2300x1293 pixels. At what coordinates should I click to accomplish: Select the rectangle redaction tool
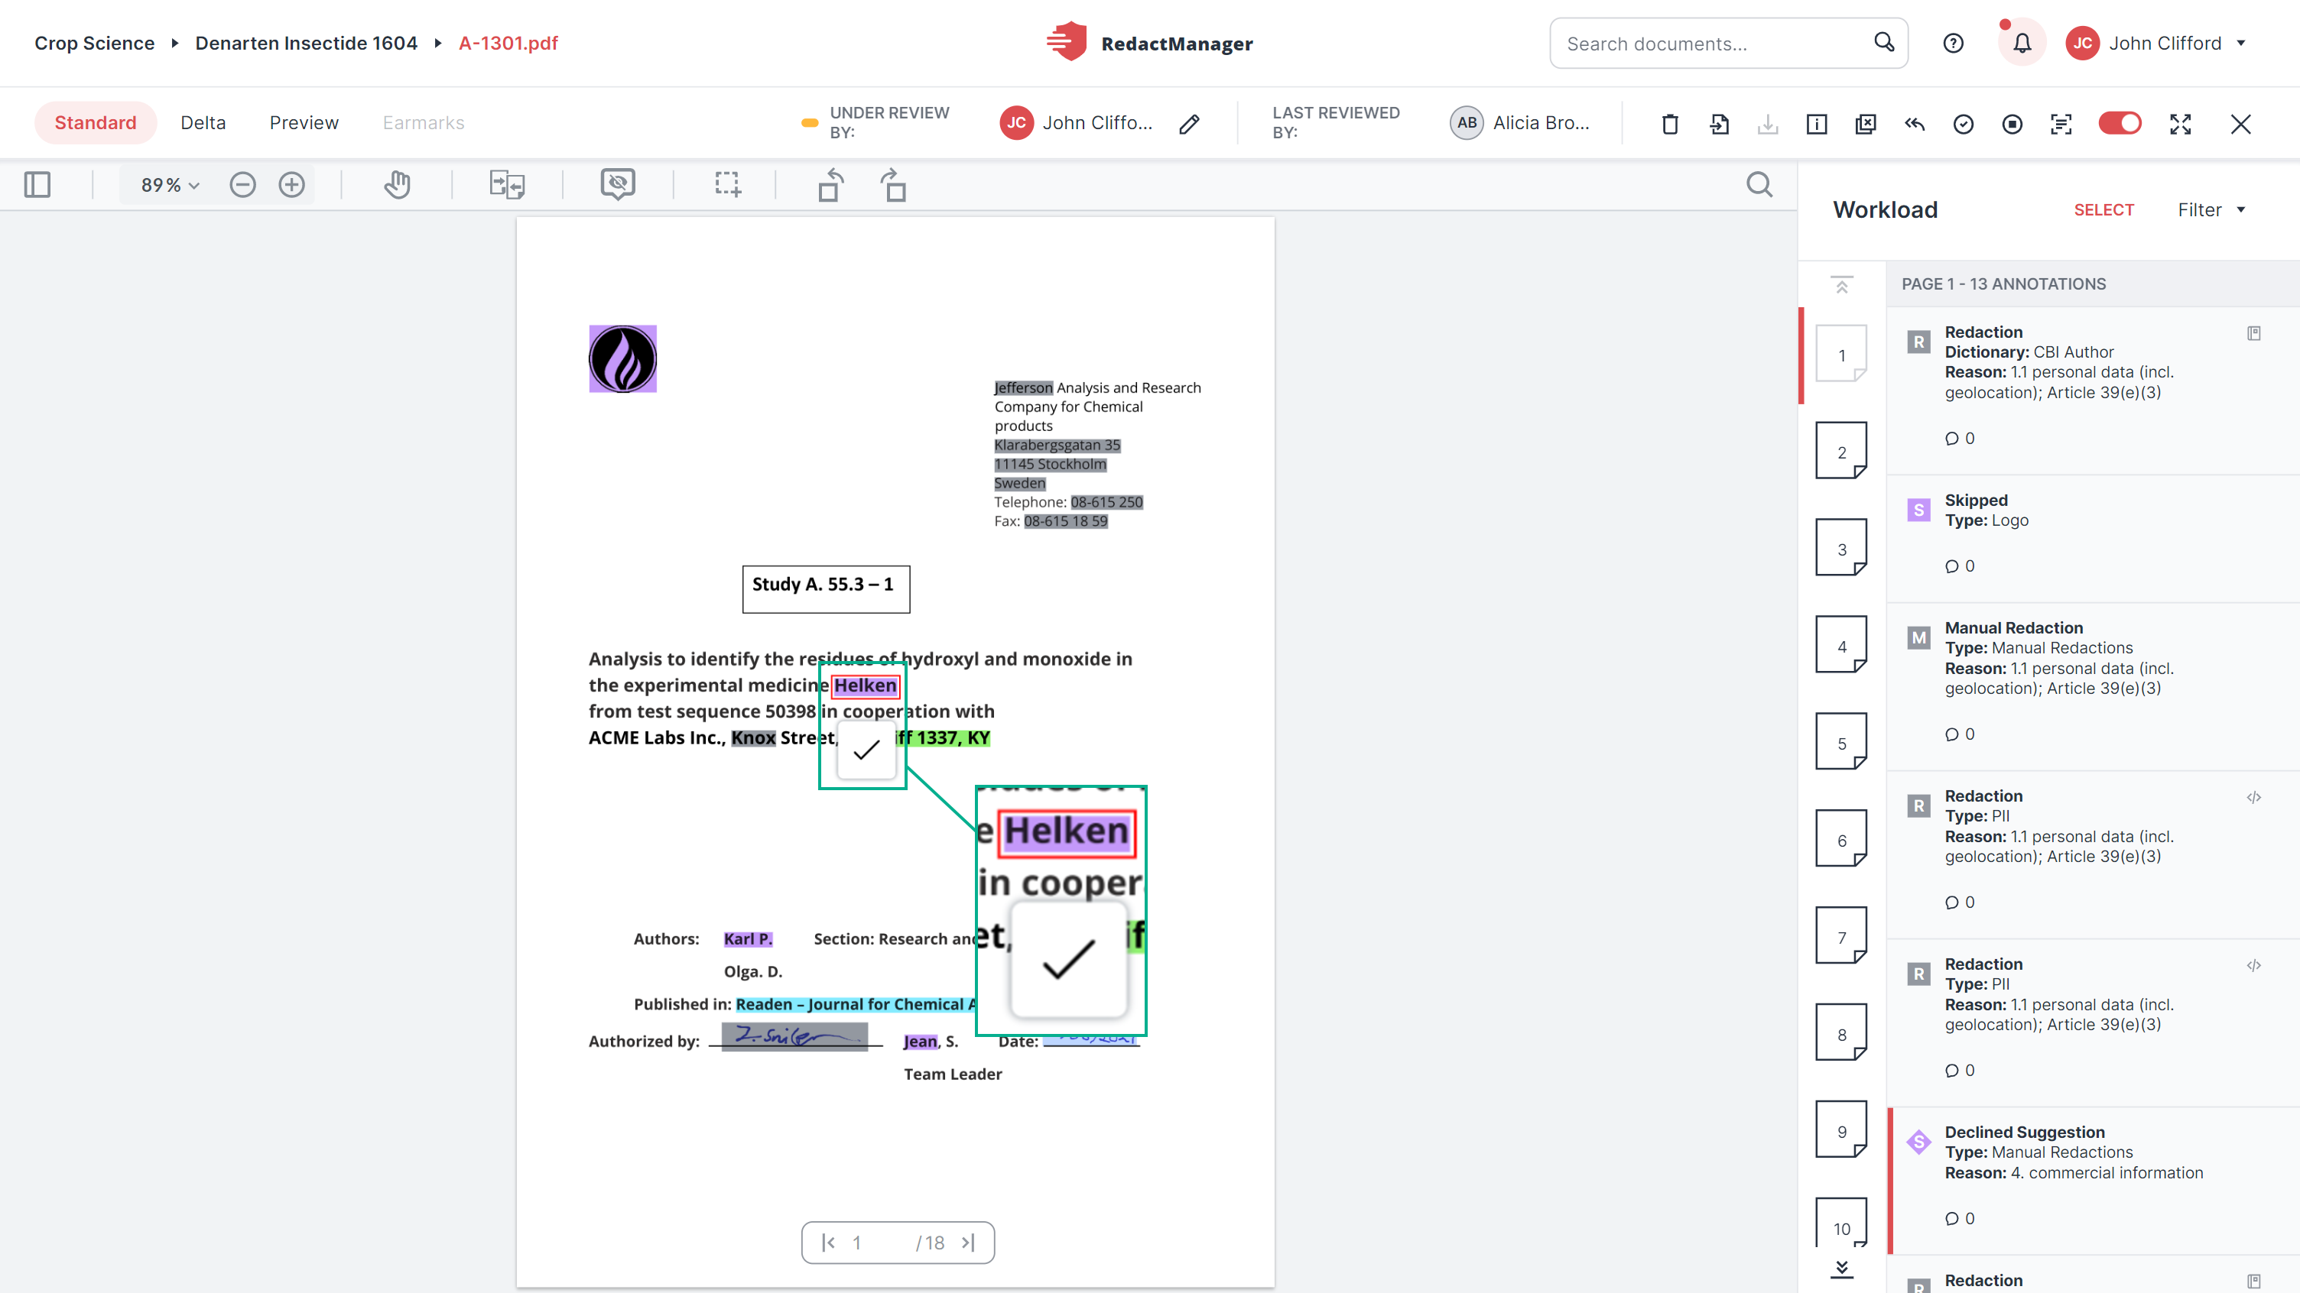pyautogui.click(x=728, y=185)
